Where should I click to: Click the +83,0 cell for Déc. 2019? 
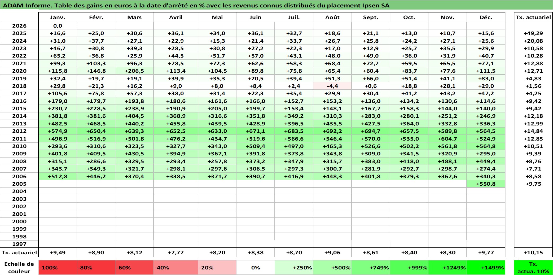pos(486,78)
